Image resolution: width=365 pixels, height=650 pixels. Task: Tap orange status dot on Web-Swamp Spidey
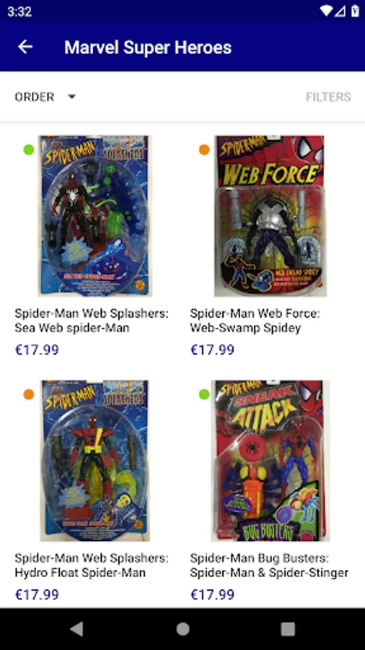point(204,149)
